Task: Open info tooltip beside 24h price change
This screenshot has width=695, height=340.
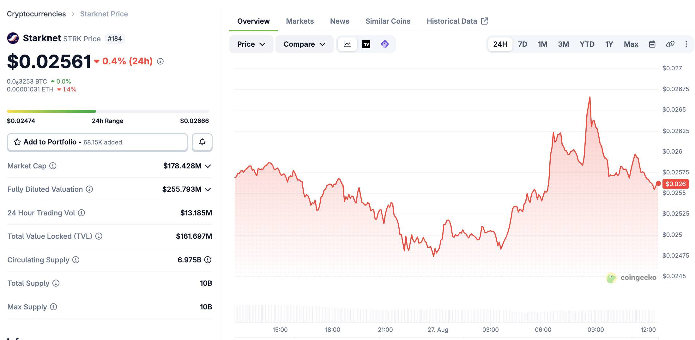Action: pos(160,61)
